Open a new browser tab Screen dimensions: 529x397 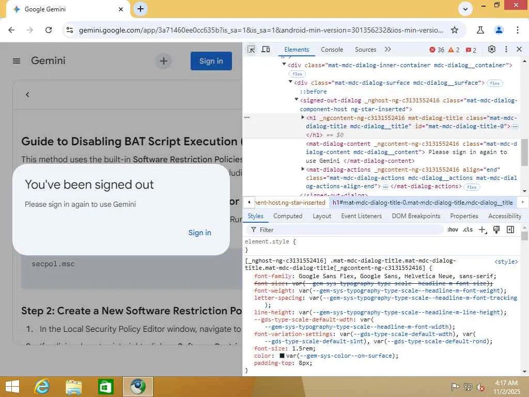tap(141, 9)
